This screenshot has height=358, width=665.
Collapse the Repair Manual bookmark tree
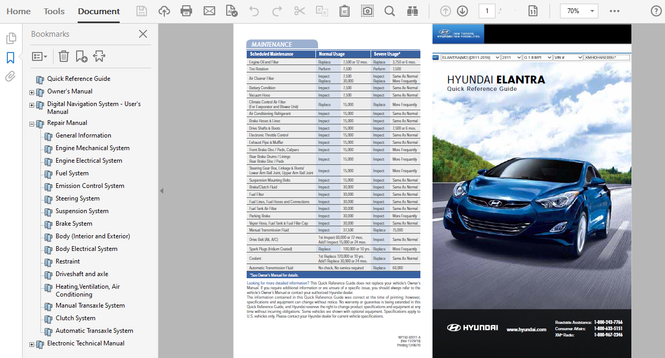[31, 124]
